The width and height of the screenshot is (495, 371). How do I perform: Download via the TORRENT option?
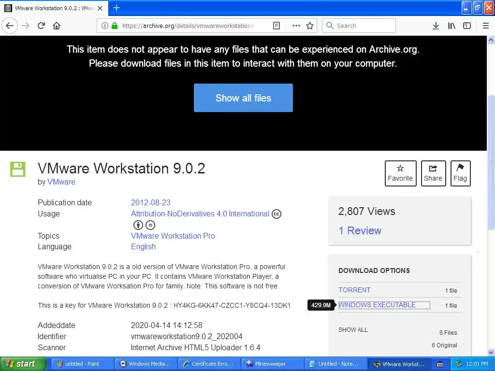354,290
